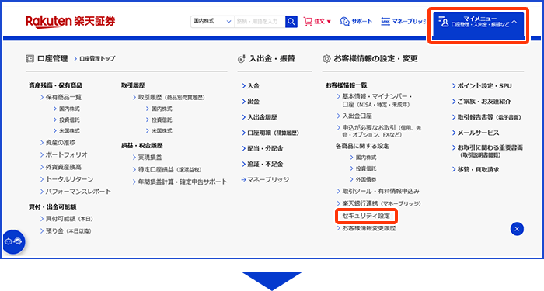This screenshot has width=544, height=291.
Task: Open マネーブリッジ in the header
Action: pos(403,22)
